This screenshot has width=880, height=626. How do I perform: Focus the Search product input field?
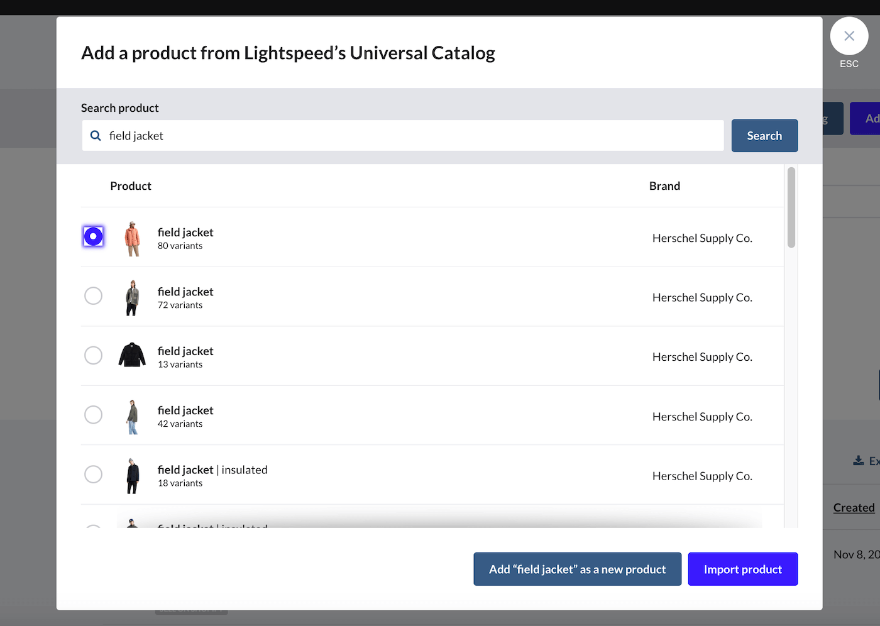pyautogui.click(x=403, y=136)
